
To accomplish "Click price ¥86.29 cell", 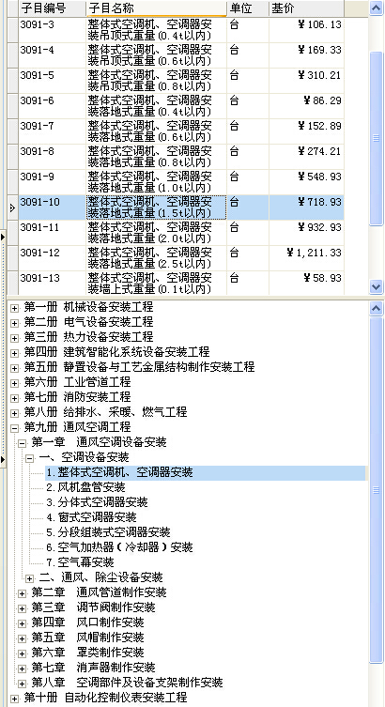I will (306, 106).
